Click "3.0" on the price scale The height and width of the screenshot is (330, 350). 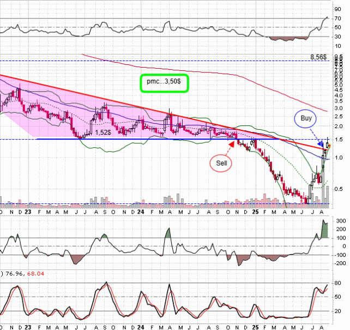(x=339, y=109)
